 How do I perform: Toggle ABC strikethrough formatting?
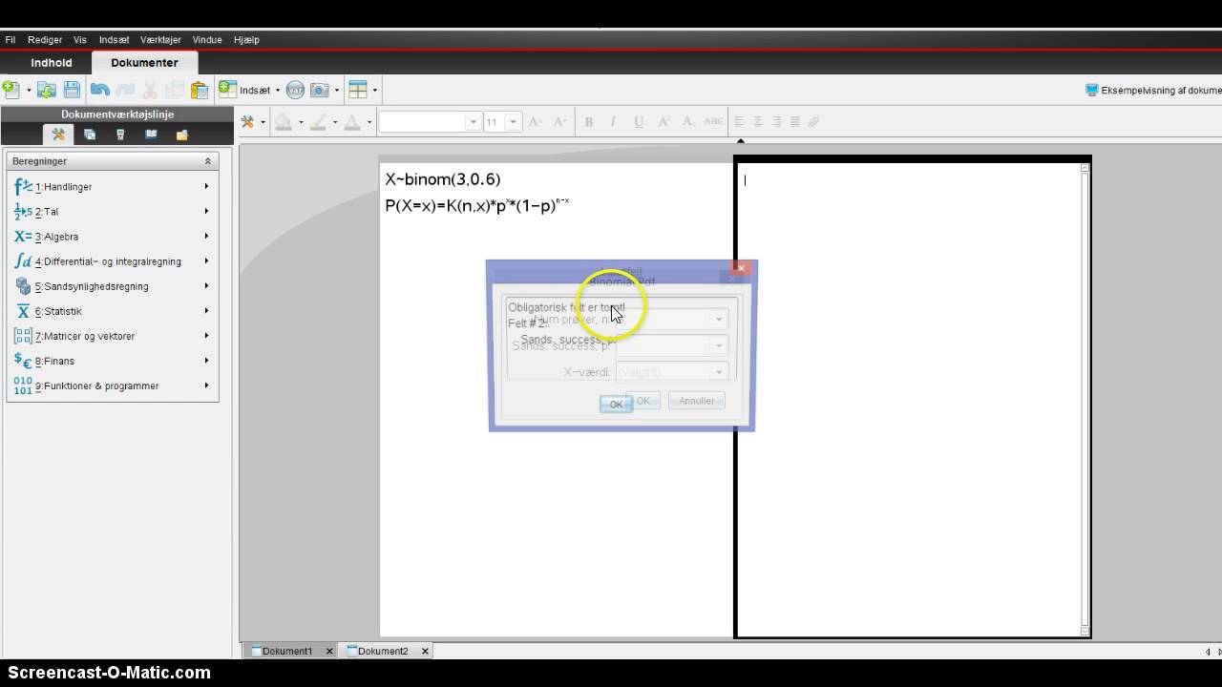click(713, 121)
